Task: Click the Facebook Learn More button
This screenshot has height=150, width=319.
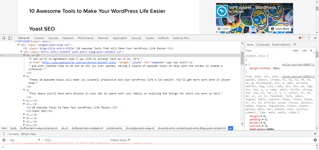Action: 280,29
